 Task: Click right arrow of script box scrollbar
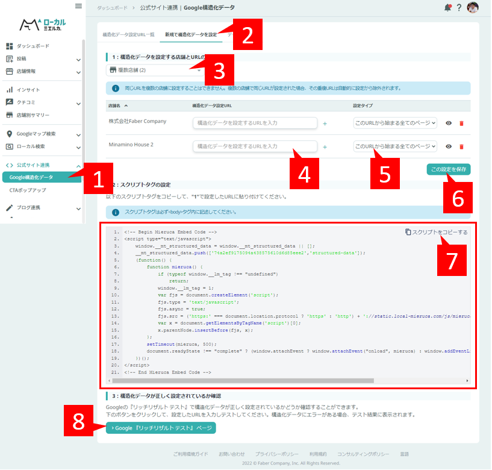click(x=467, y=381)
